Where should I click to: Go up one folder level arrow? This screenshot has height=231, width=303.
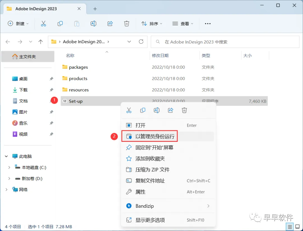pyautogui.click(x=41, y=42)
